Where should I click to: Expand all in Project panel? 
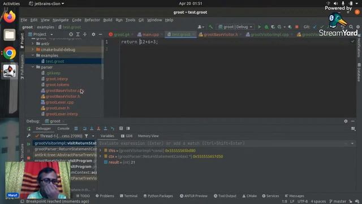(78, 34)
